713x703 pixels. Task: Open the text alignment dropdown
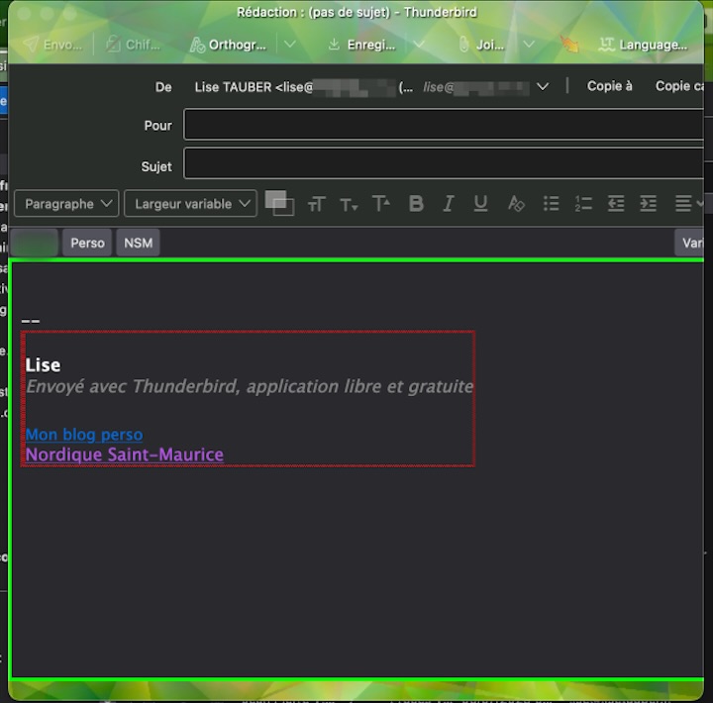pyautogui.click(x=687, y=203)
